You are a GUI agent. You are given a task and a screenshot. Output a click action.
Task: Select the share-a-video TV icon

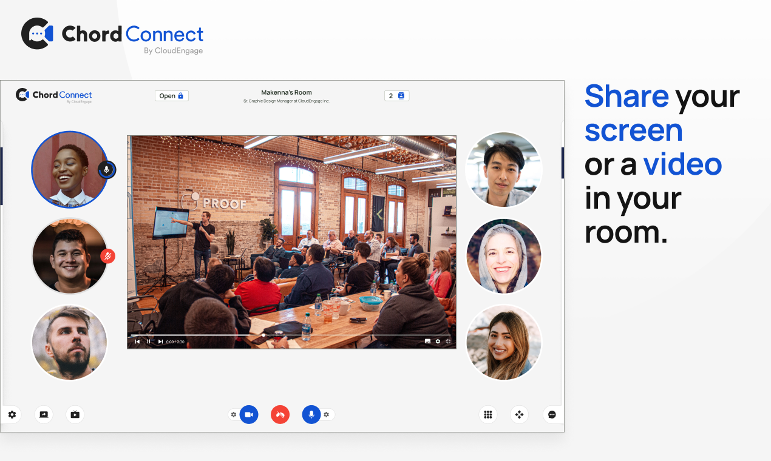pos(74,414)
